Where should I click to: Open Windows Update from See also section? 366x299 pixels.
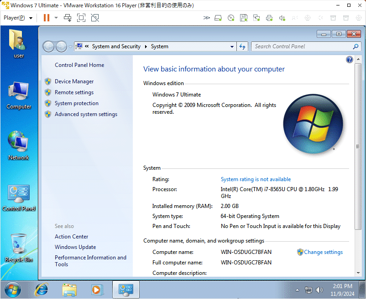click(x=75, y=247)
